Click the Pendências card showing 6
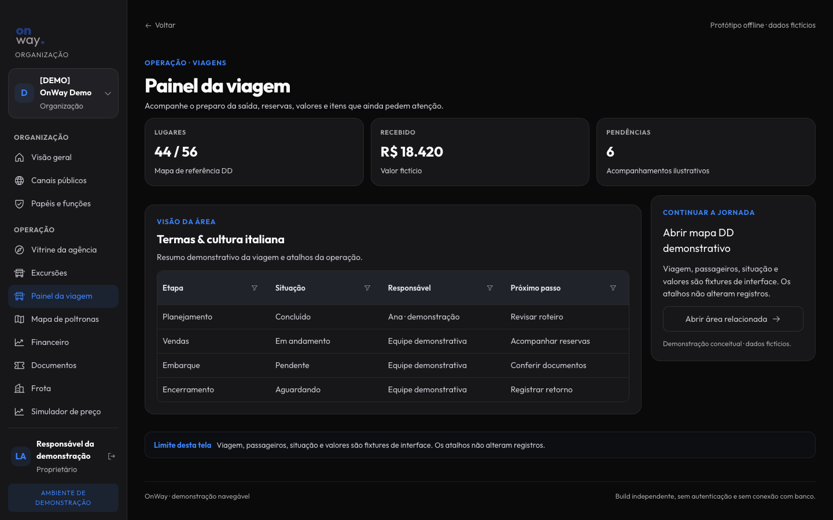Image resolution: width=833 pixels, height=520 pixels. click(706, 152)
